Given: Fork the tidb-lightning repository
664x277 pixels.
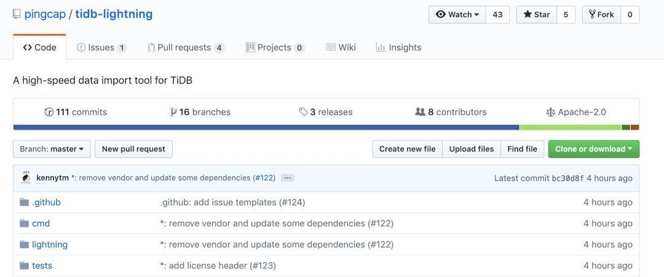Looking at the screenshot, I should (601, 14).
